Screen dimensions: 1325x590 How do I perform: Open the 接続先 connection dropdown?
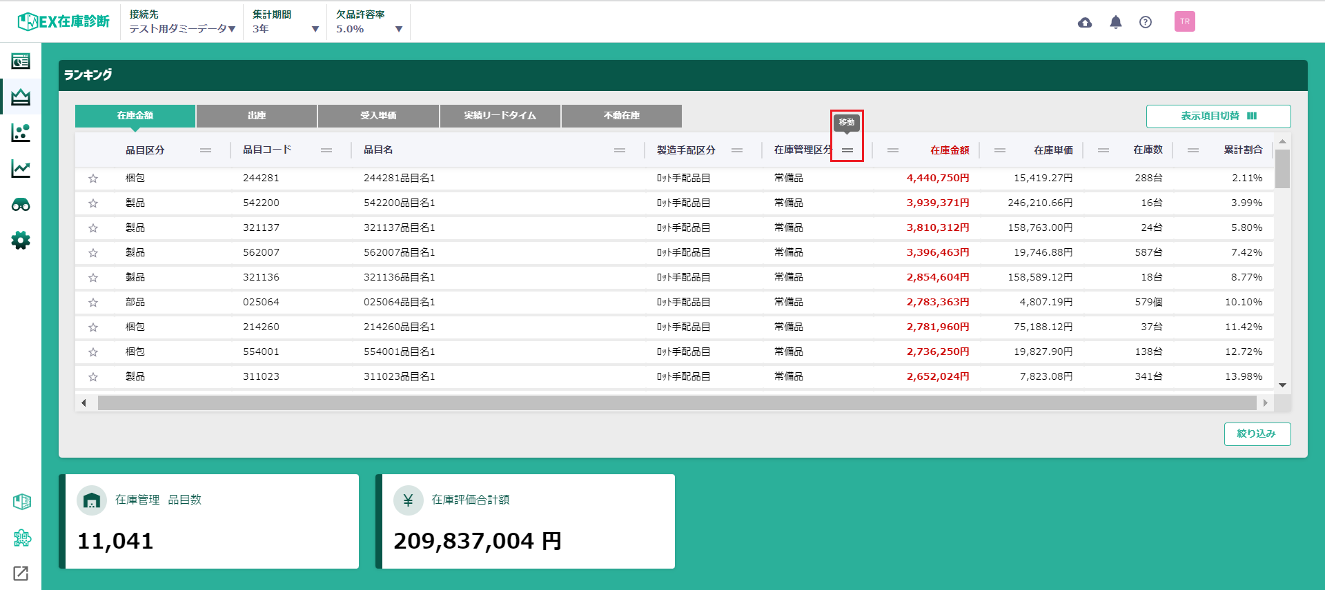[x=182, y=29]
